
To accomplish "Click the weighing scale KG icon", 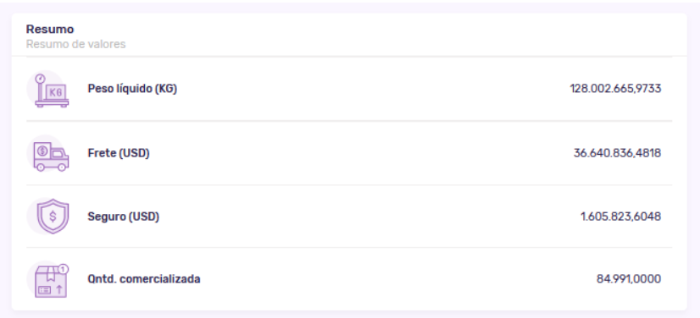I will (x=52, y=90).
